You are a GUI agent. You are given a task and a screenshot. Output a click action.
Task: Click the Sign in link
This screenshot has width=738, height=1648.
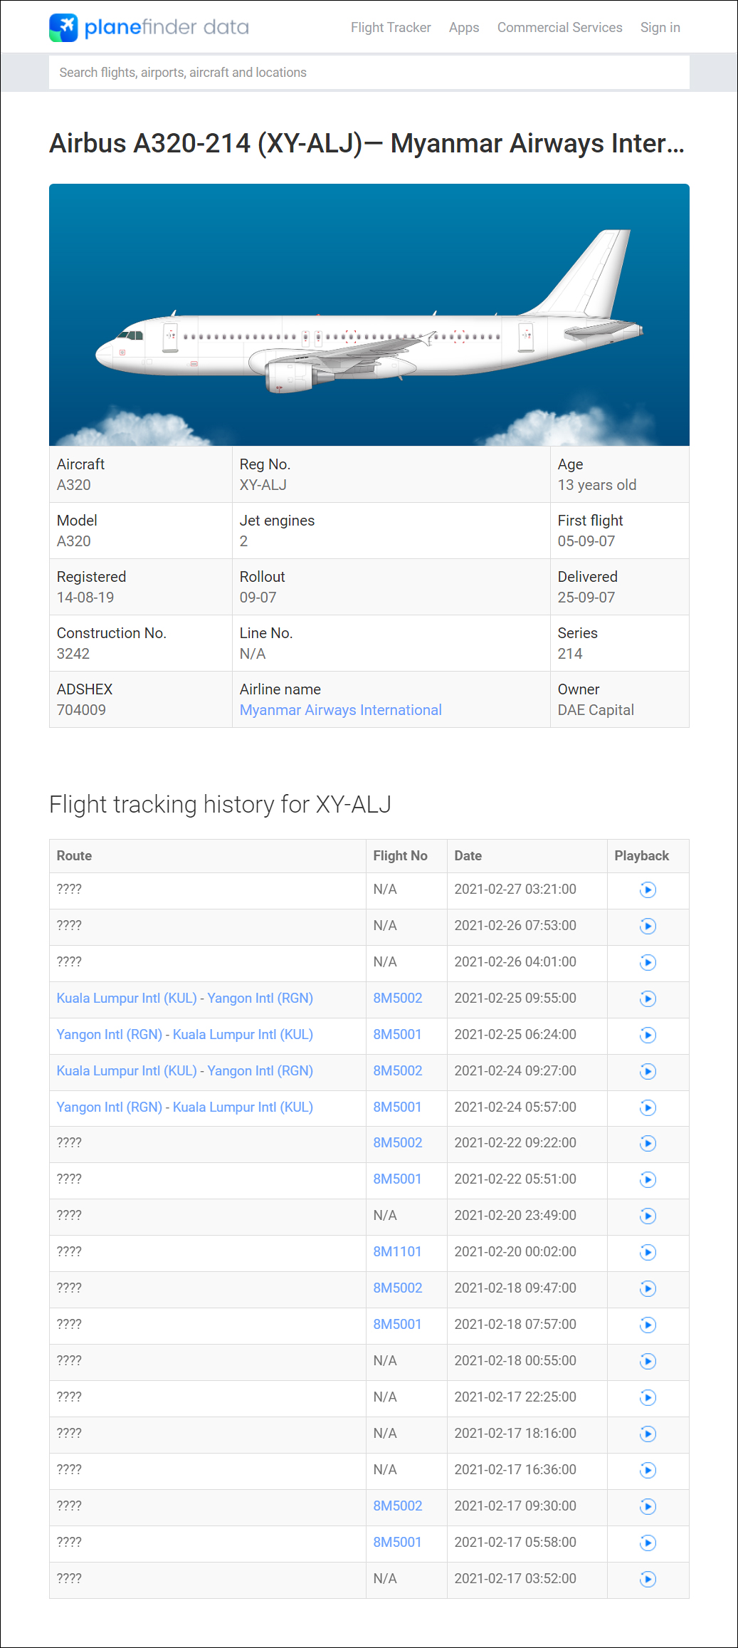click(660, 28)
